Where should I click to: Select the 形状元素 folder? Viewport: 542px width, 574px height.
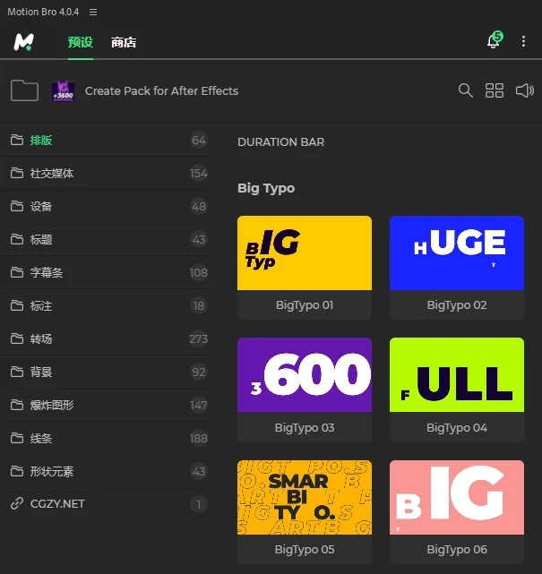(x=52, y=471)
